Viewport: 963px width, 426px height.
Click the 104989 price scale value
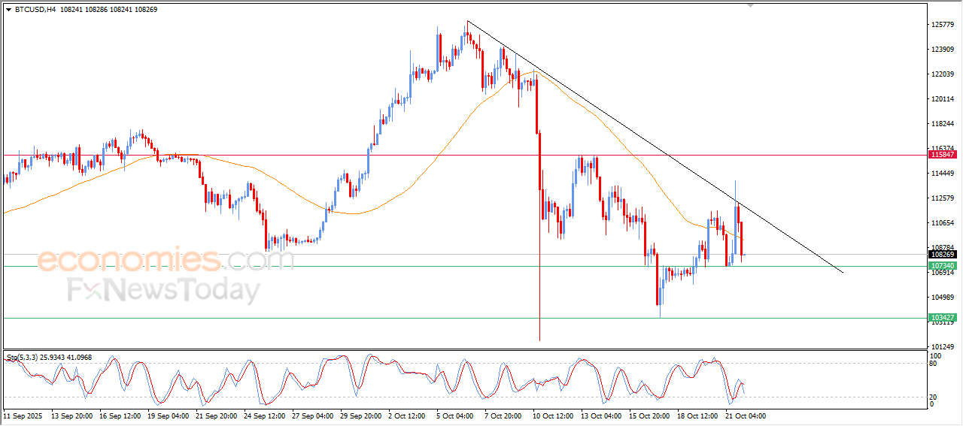click(943, 298)
